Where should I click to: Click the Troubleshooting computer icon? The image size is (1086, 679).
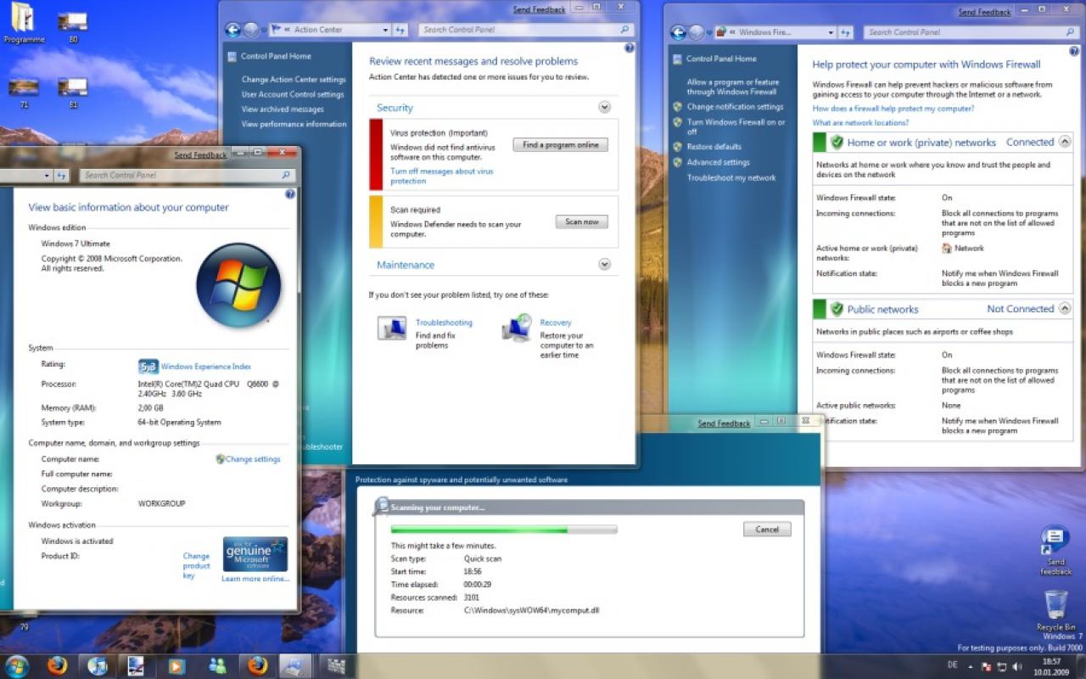(x=391, y=328)
